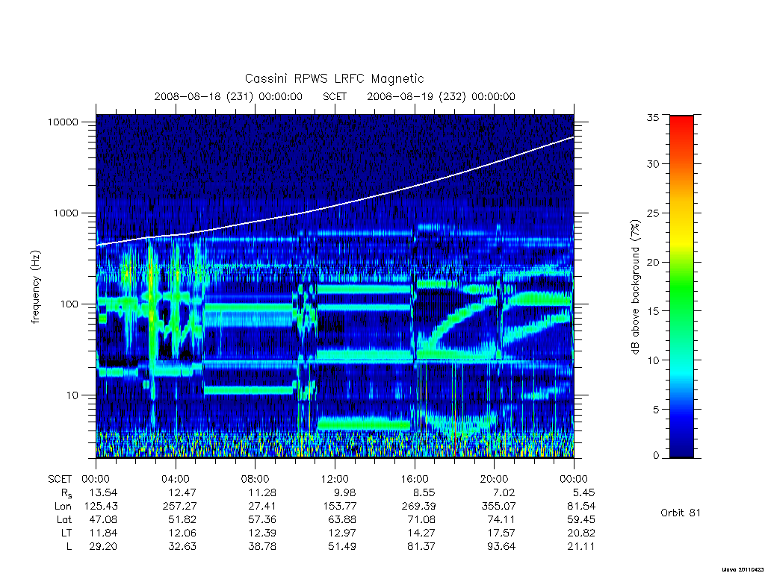Viewport: 765px width, 573px height.
Task: Click the '08:00' time tick label
Action: pos(255,479)
